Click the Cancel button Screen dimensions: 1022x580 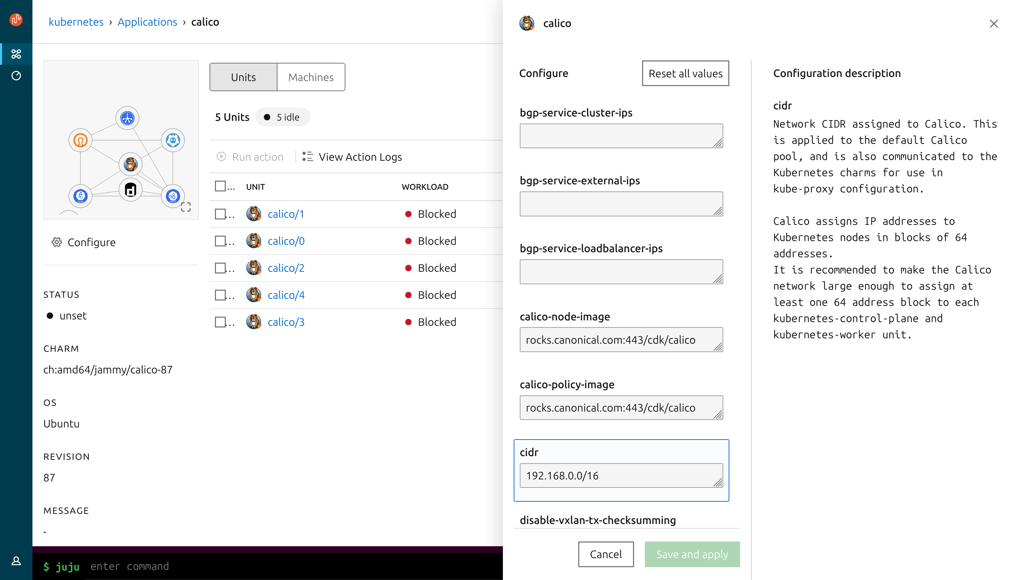[606, 554]
